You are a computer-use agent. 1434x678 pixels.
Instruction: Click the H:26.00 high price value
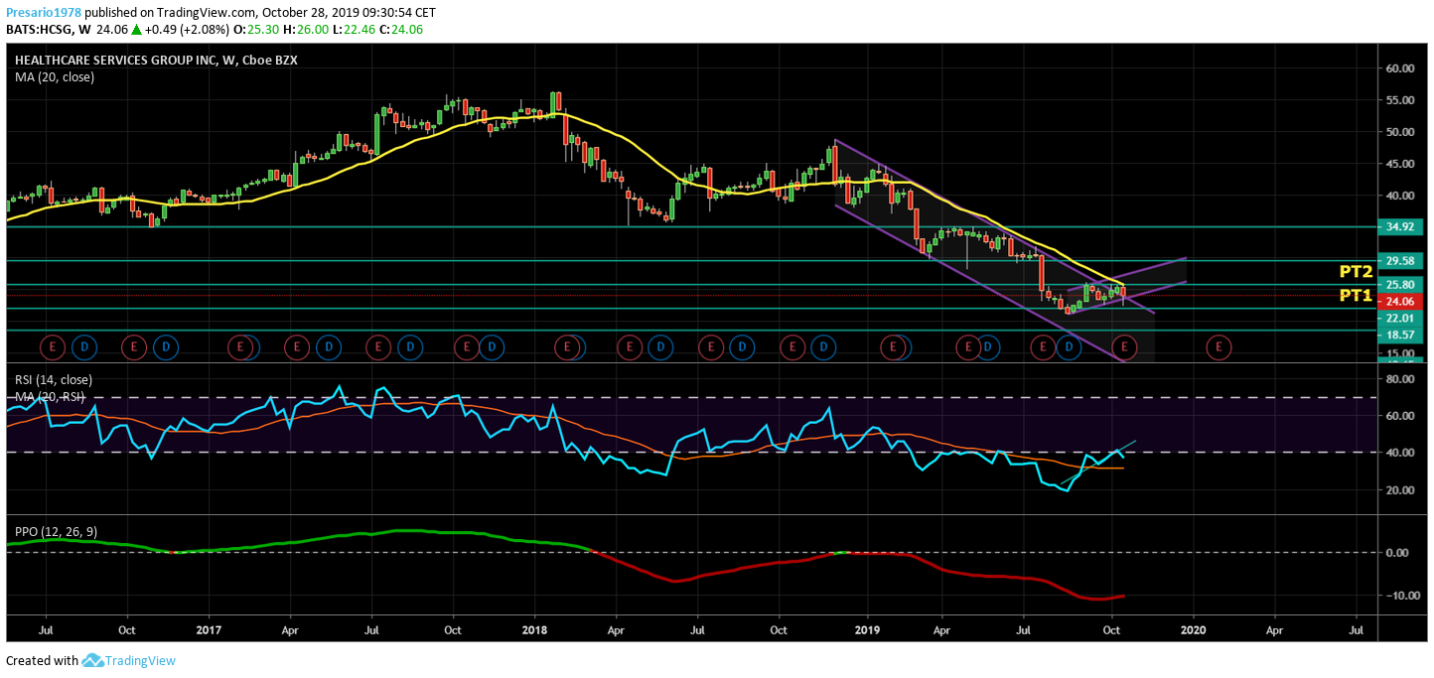305,29
